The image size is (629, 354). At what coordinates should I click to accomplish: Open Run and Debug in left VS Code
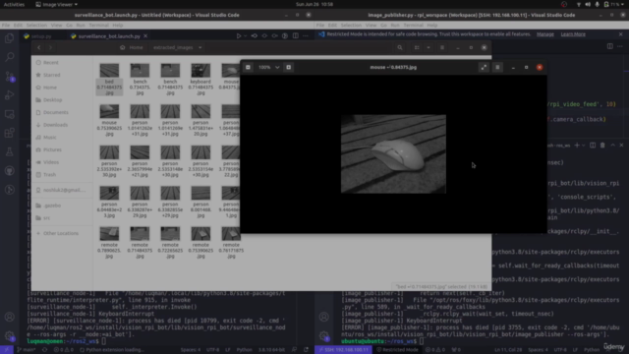(x=10, y=95)
